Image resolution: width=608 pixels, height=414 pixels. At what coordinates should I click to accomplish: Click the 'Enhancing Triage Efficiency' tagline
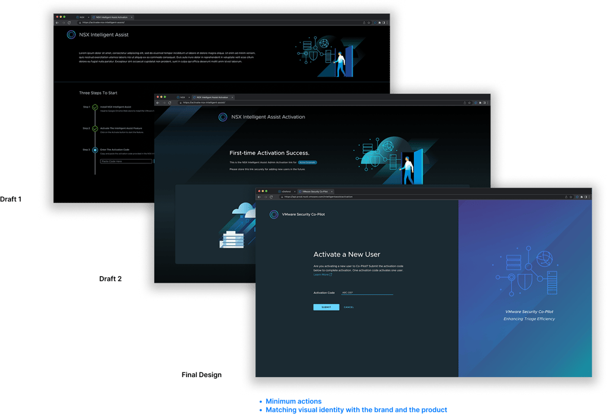pyautogui.click(x=529, y=319)
